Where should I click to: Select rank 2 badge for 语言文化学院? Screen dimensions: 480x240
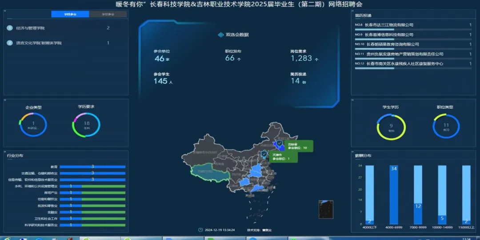(x=10, y=43)
